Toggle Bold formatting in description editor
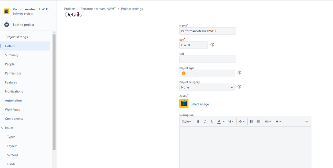Image resolution: width=333 pixels, height=168 pixels. coord(198,122)
